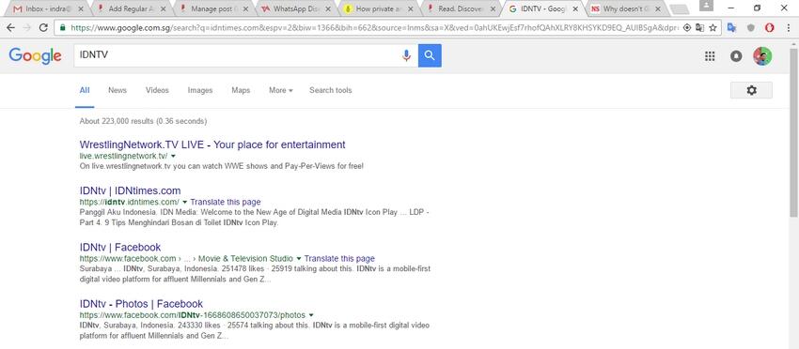Open the WrestlingNetwork.TV LIVE result link
The width and height of the screenshot is (799, 349).
tap(212, 144)
